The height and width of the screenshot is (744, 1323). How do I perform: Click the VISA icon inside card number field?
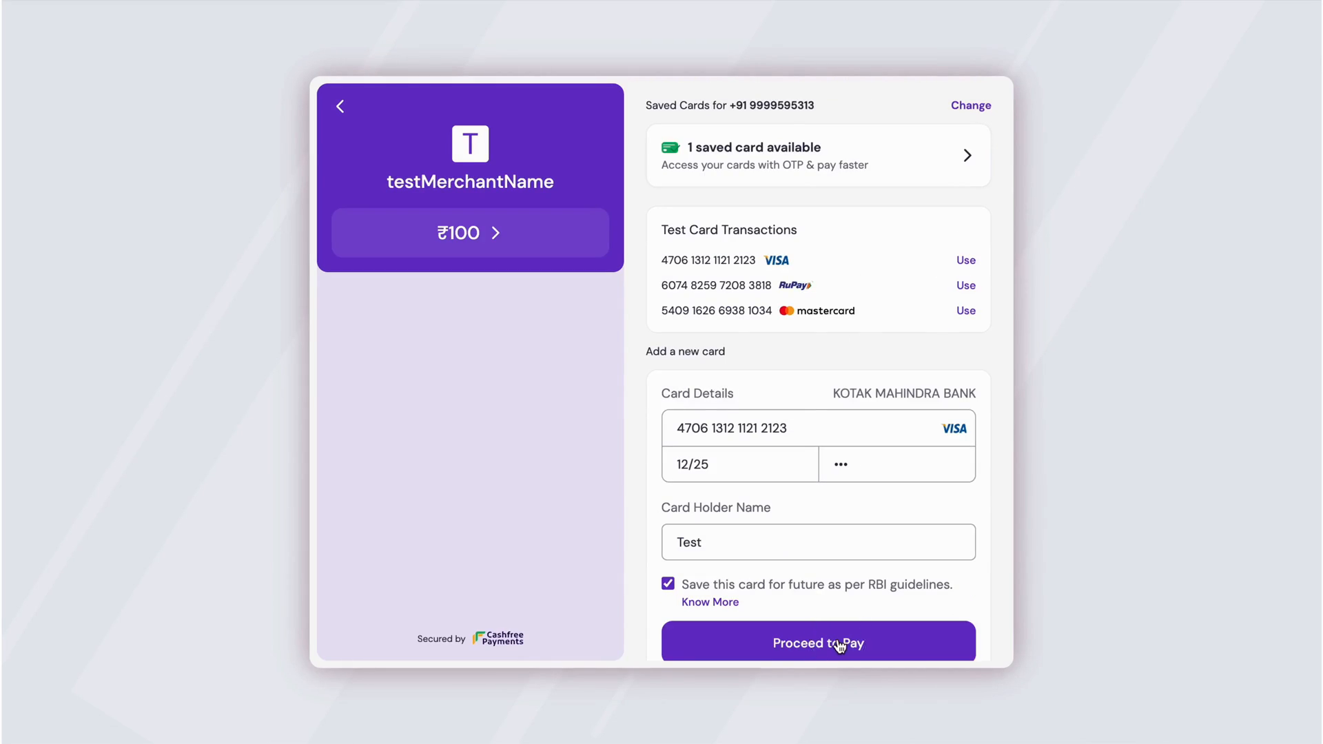[x=954, y=428]
